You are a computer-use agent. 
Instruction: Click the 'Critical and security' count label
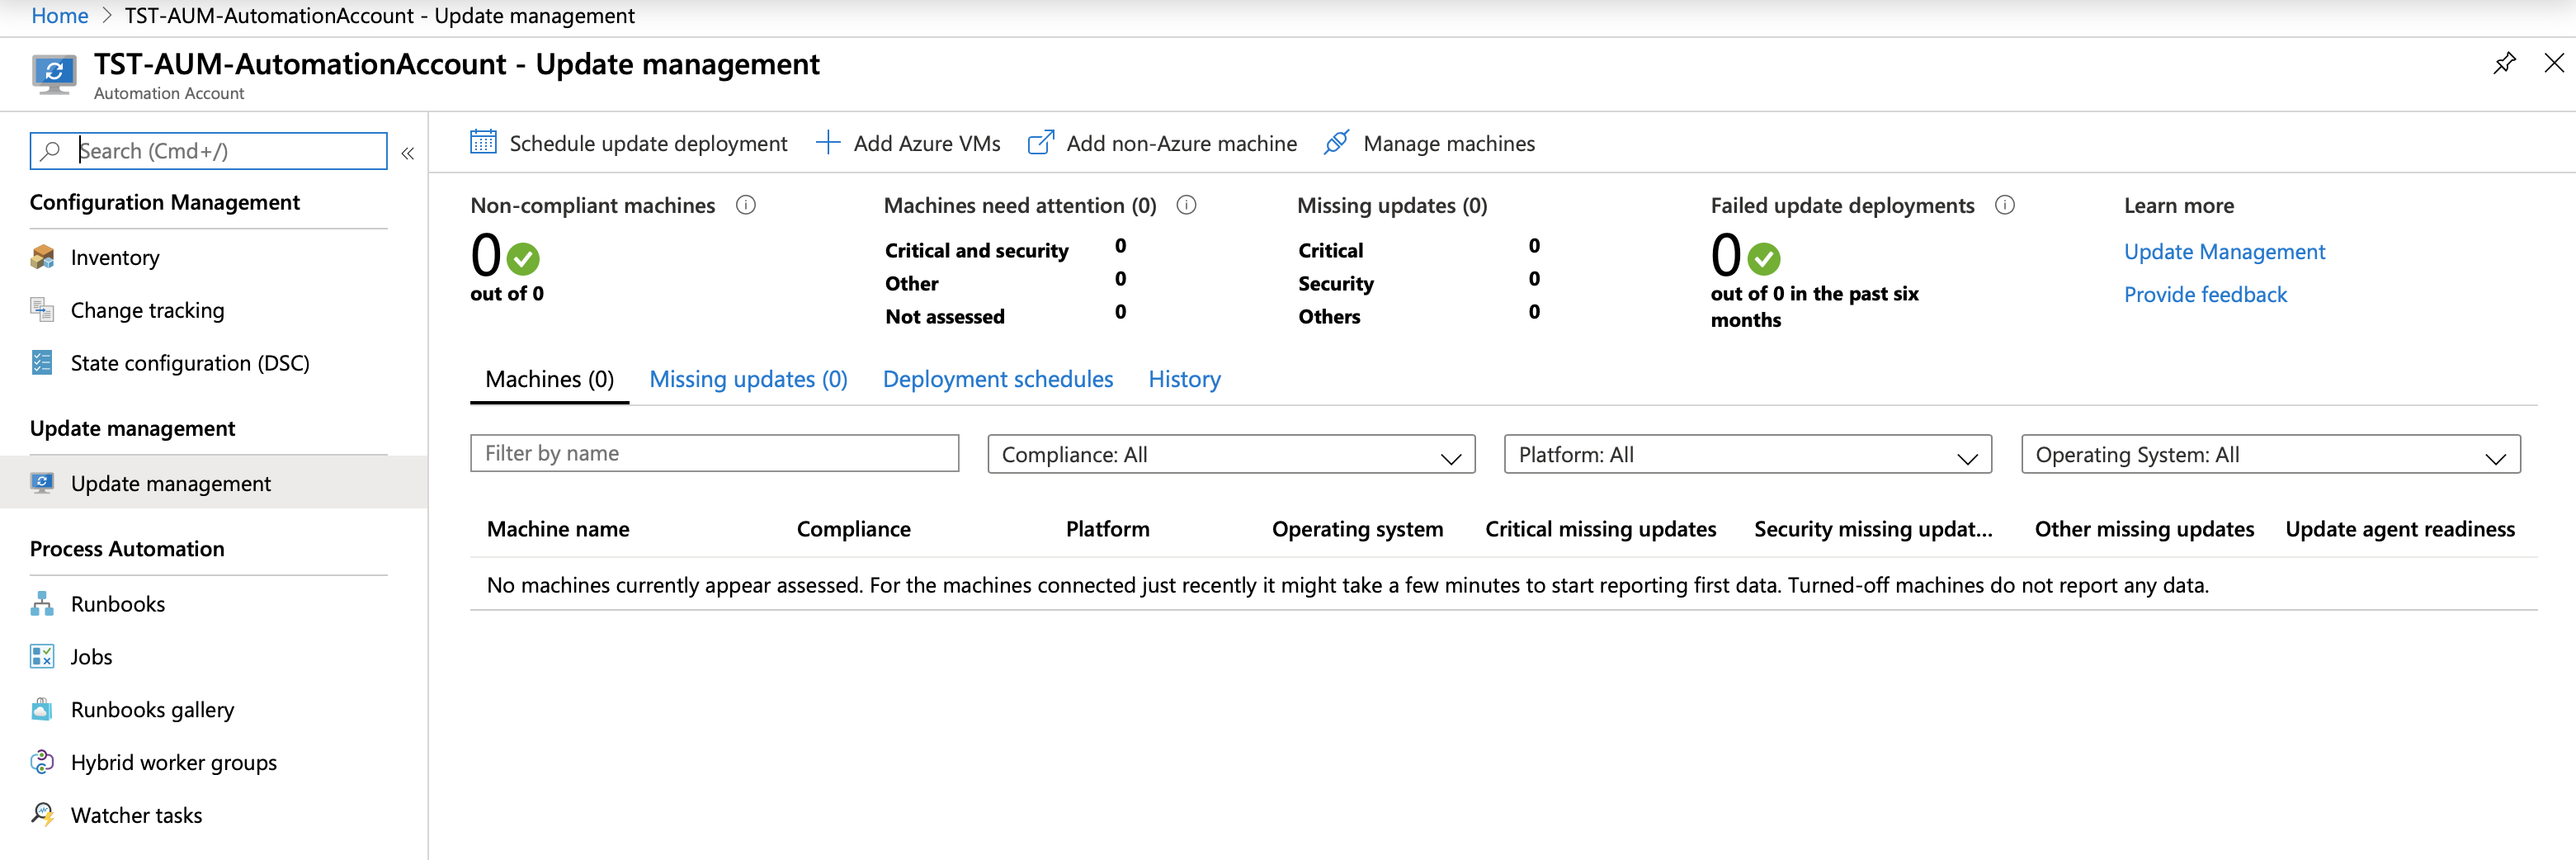click(x=976, y=251)
